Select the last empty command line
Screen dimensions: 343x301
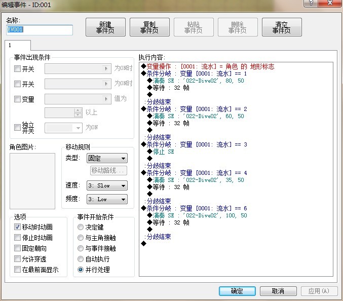144,243
